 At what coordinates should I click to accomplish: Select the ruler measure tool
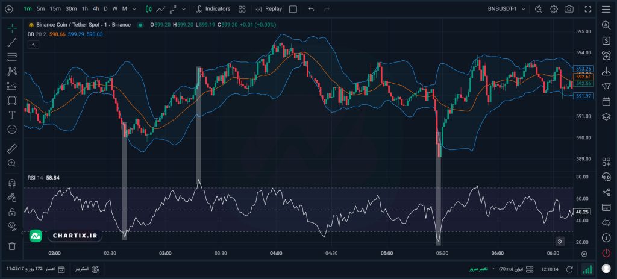click(x=12, y=149)
